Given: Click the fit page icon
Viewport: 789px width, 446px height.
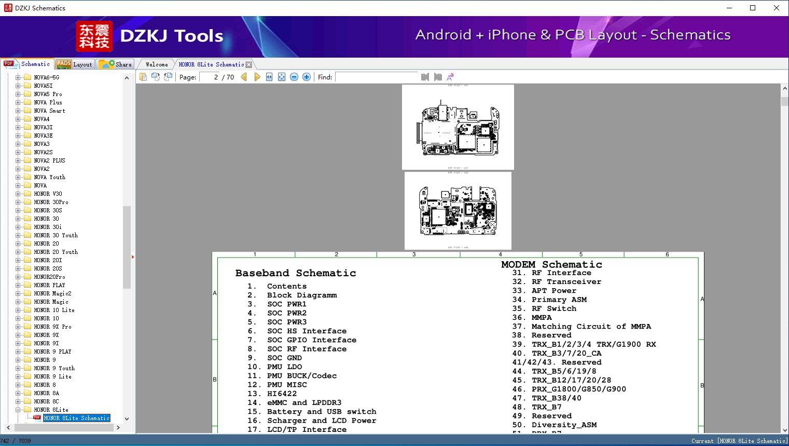Looking at the screenshot, I should pos(282,77).
